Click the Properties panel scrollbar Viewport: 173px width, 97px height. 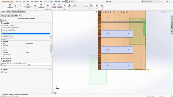point(51,48)
